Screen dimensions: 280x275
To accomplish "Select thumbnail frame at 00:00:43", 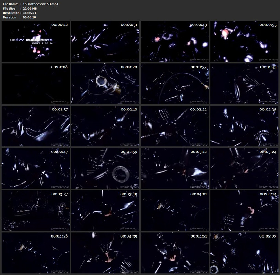I will [175, 42].
